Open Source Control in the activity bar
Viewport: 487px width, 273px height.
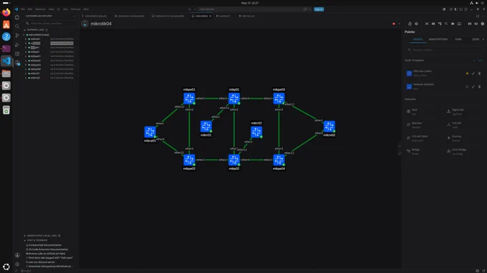pyautogui.click(x=17, y=35)
